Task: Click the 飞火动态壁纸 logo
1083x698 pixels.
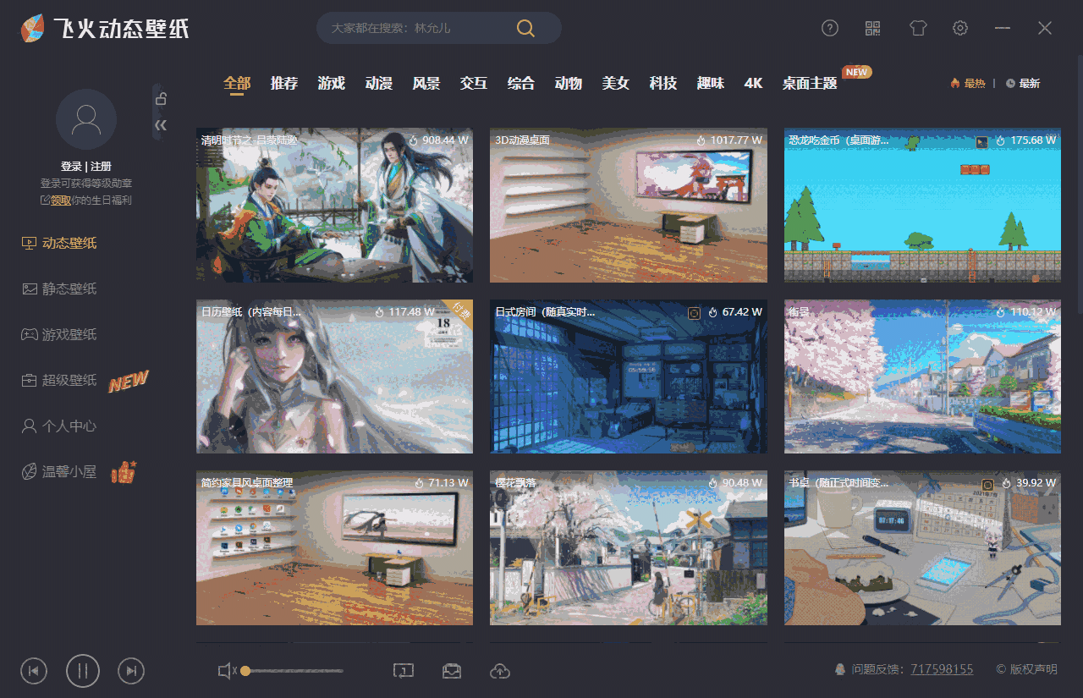Action: 105,29
